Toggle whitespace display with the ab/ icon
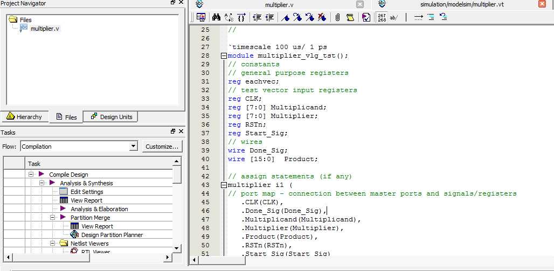554x271 pixels. point(393,17)
